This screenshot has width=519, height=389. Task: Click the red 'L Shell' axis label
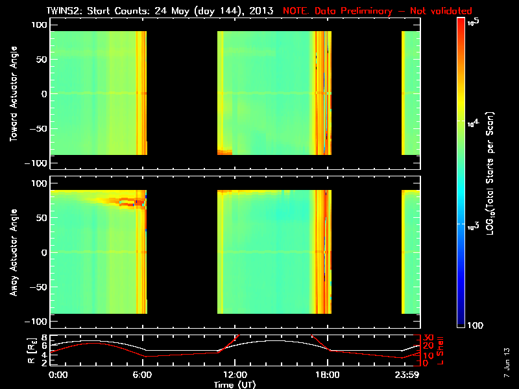[439, 349]
